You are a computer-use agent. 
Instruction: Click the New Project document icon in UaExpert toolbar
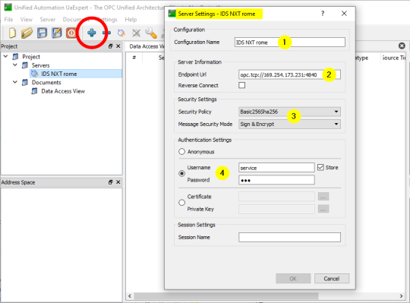point(12,33)
